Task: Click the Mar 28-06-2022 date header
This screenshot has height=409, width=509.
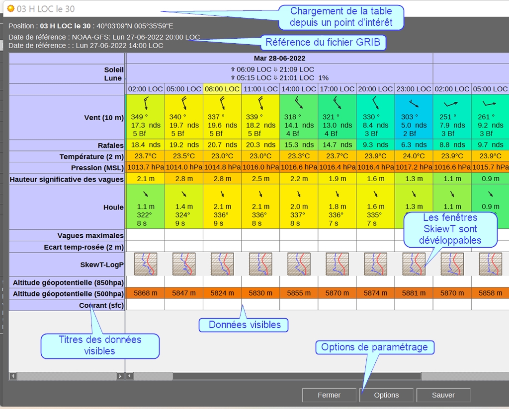Action: tap(279, 59)
